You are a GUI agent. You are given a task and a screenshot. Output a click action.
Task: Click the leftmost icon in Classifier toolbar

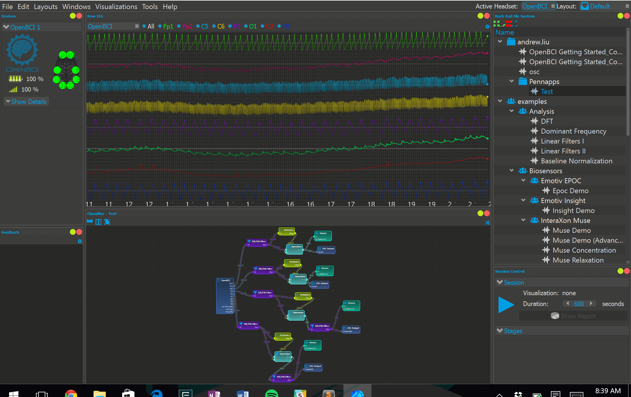(x=90, y=221)
